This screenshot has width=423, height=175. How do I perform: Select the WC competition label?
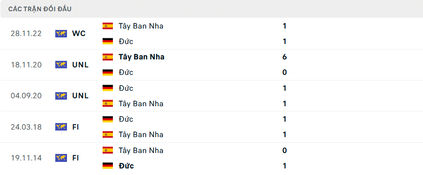79,34
